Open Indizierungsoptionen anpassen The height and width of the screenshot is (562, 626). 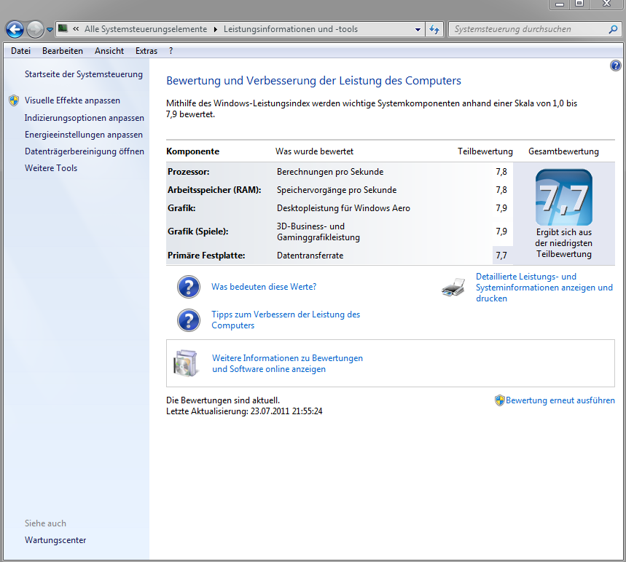(x=85, y=118)
